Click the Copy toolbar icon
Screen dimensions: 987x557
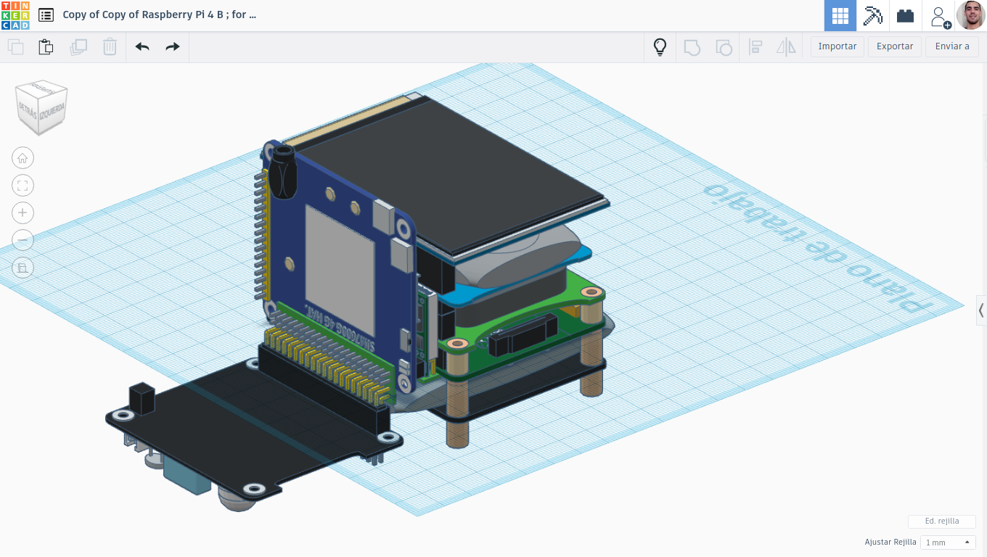pyautogui.click(x=15, y=47)
